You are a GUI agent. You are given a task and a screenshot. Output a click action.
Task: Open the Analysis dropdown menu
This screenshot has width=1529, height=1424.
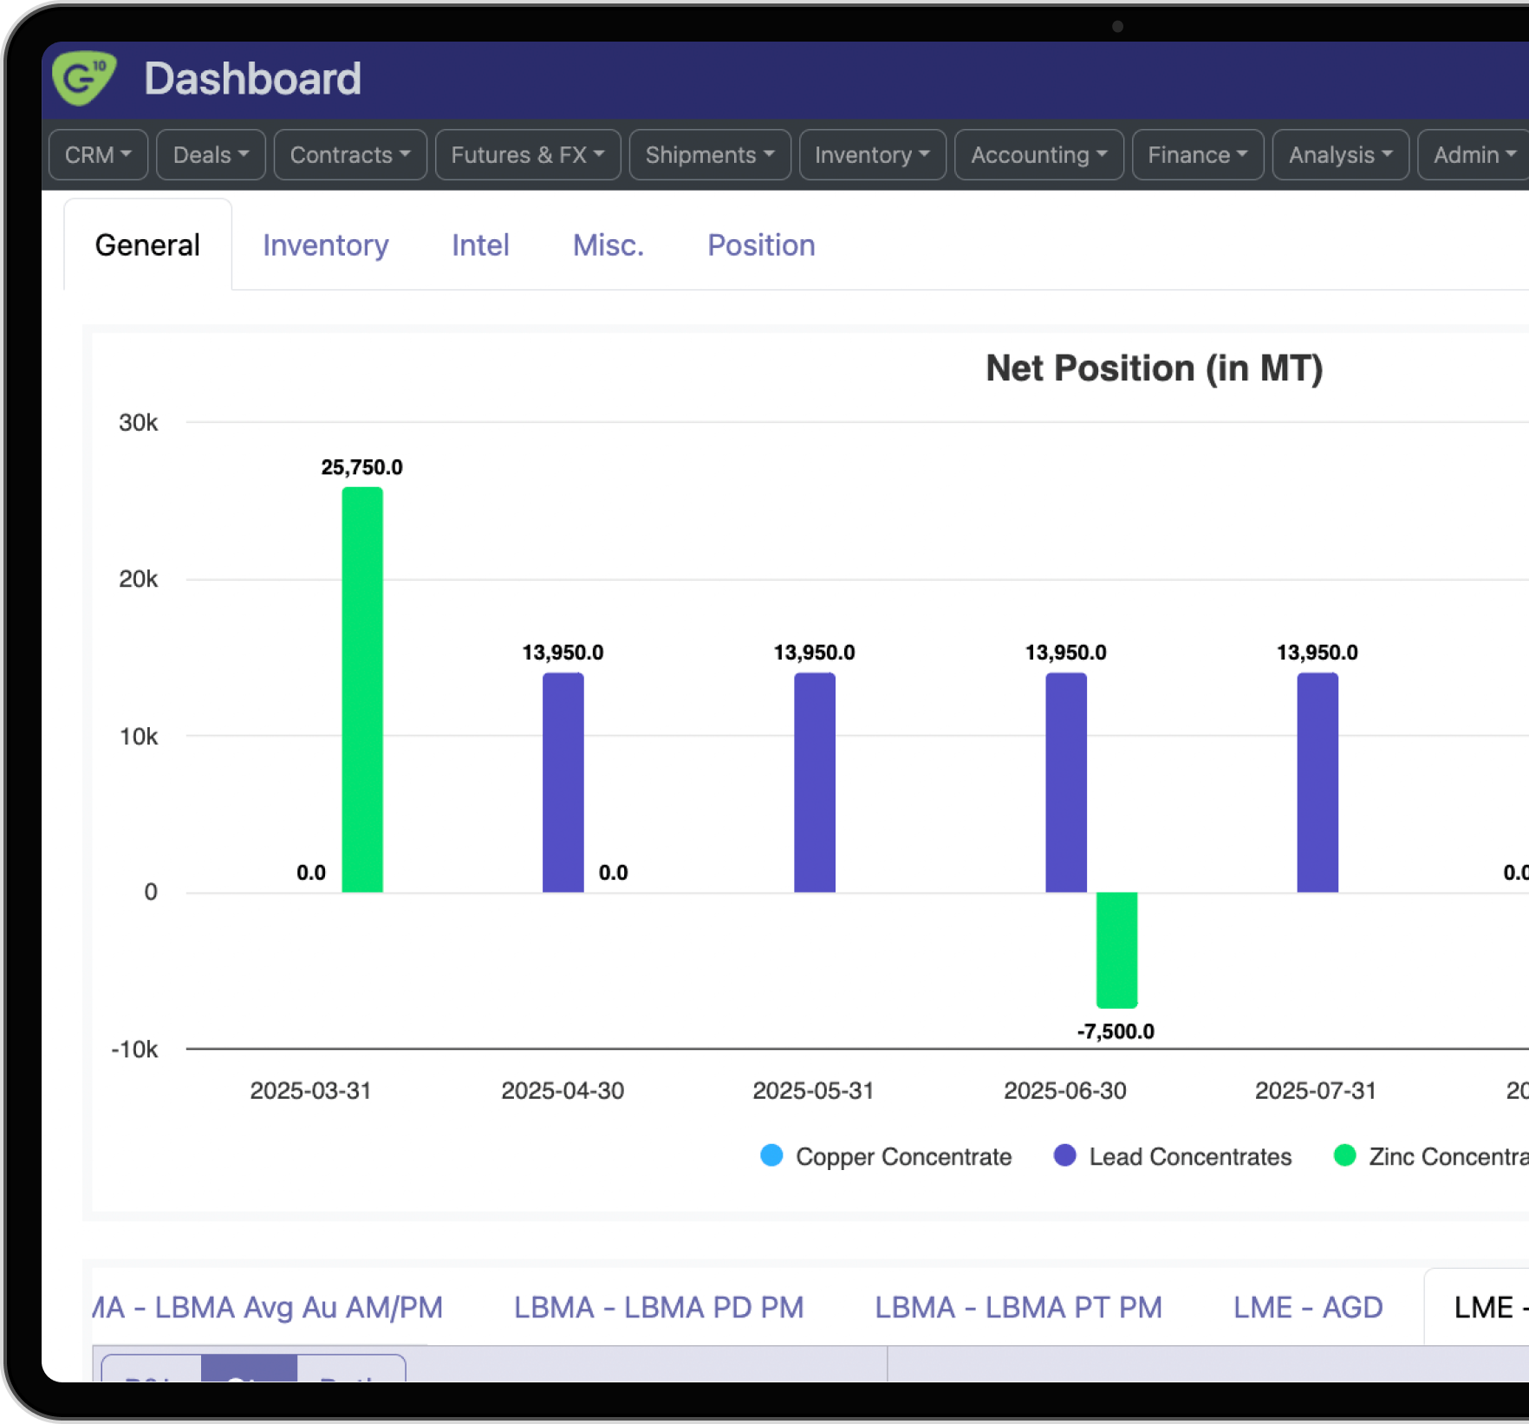(1340, 155)
